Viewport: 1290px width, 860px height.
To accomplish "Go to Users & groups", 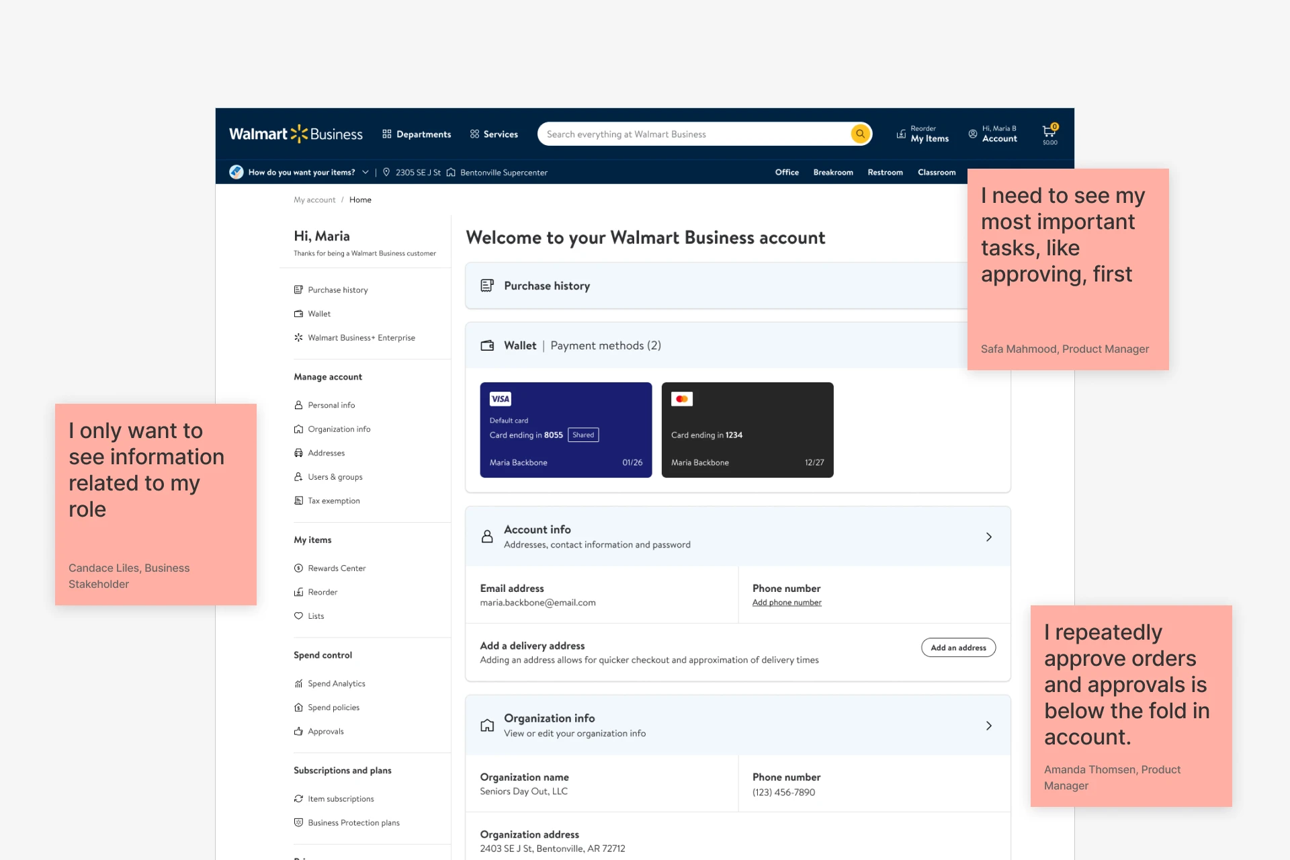I will tap(335, 476).
